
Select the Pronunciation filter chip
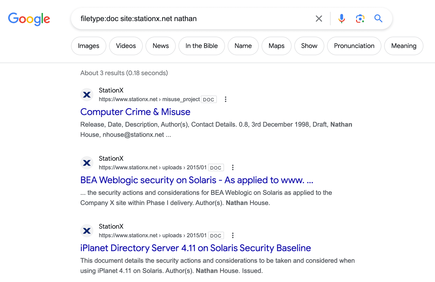point(354,46)
